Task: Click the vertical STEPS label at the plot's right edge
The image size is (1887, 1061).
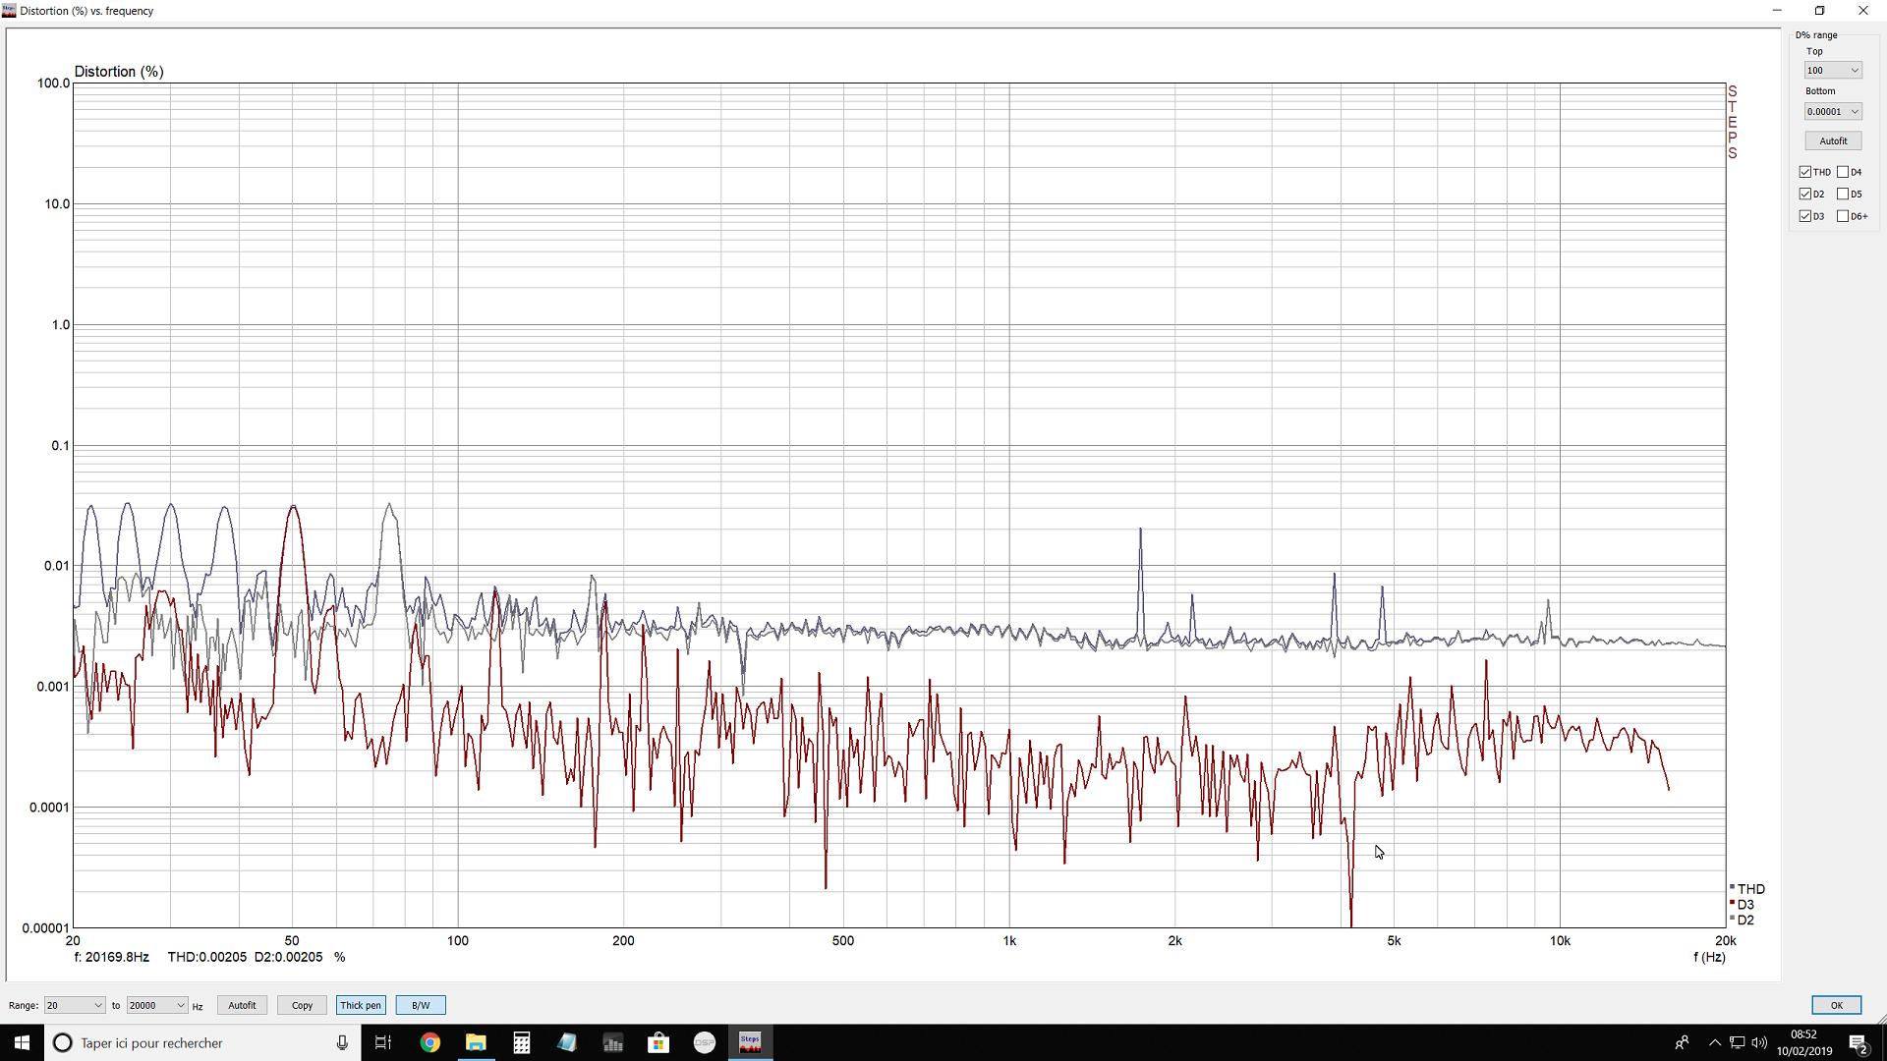Action: click(x=1733, y=123)
